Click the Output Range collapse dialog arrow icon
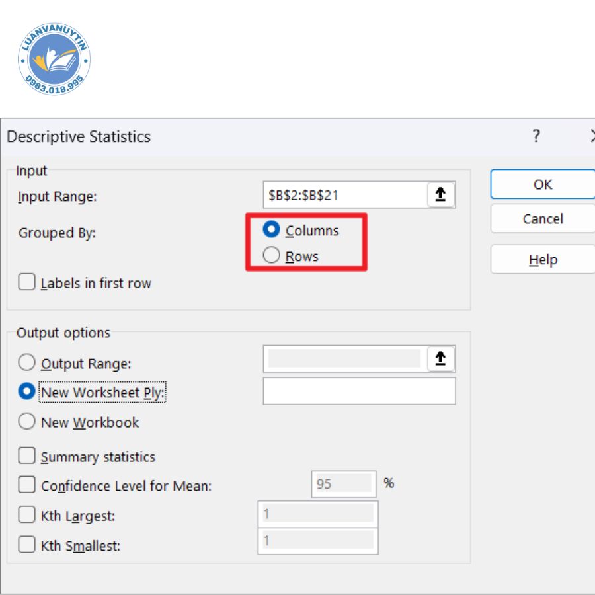 (440, 359)
